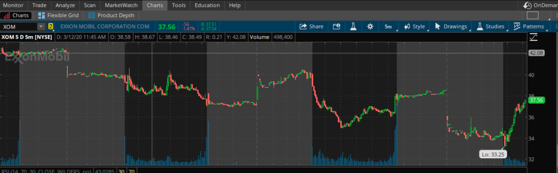Toggle the RSI 30 oversold level box
Screen dimensions: 558x173
click(121, 171)
